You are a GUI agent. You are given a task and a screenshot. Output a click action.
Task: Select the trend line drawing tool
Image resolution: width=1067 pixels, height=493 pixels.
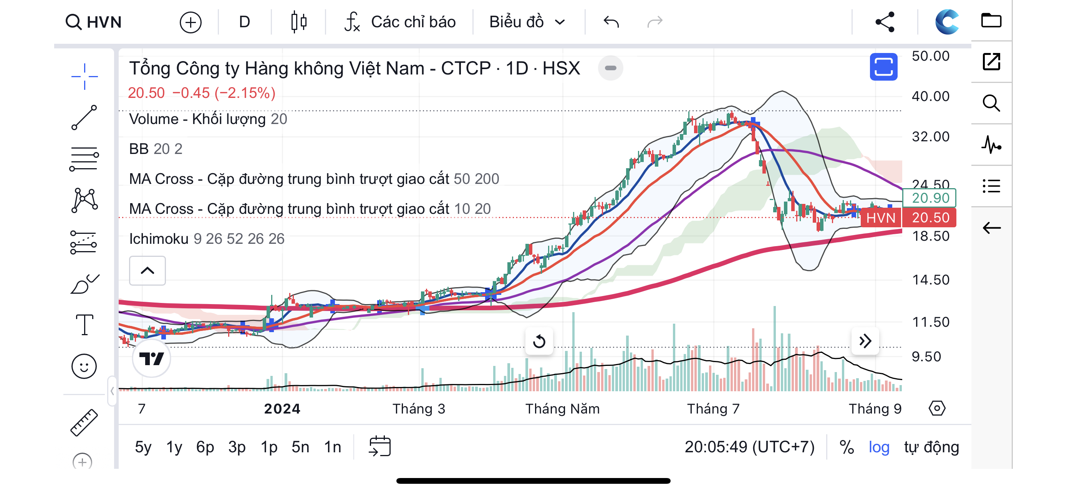pyautogui.click(x=84, y=117)
